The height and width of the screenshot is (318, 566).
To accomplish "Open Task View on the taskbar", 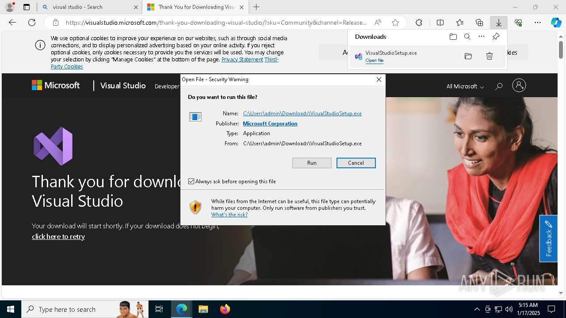I will click(x=159, y=309).
